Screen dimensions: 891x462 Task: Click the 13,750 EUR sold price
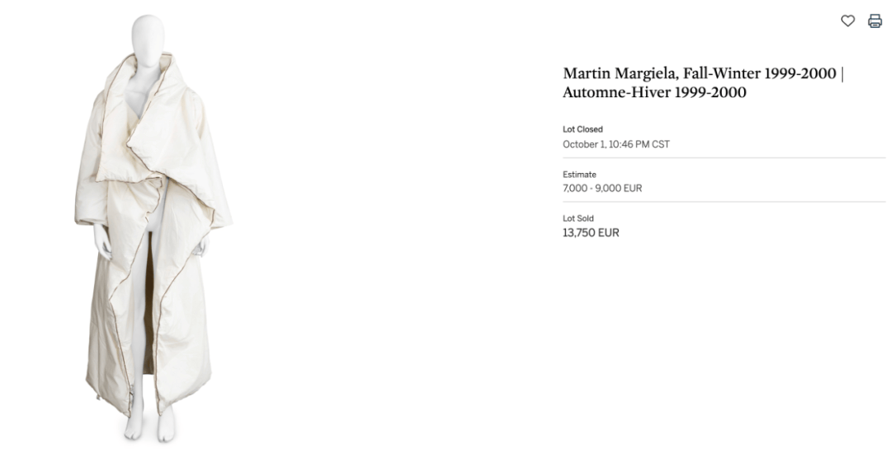591,233
